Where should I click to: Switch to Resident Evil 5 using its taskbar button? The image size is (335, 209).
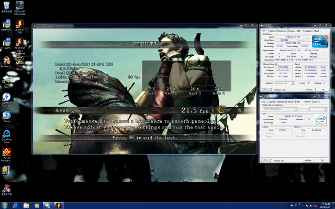tap(58, 205)
